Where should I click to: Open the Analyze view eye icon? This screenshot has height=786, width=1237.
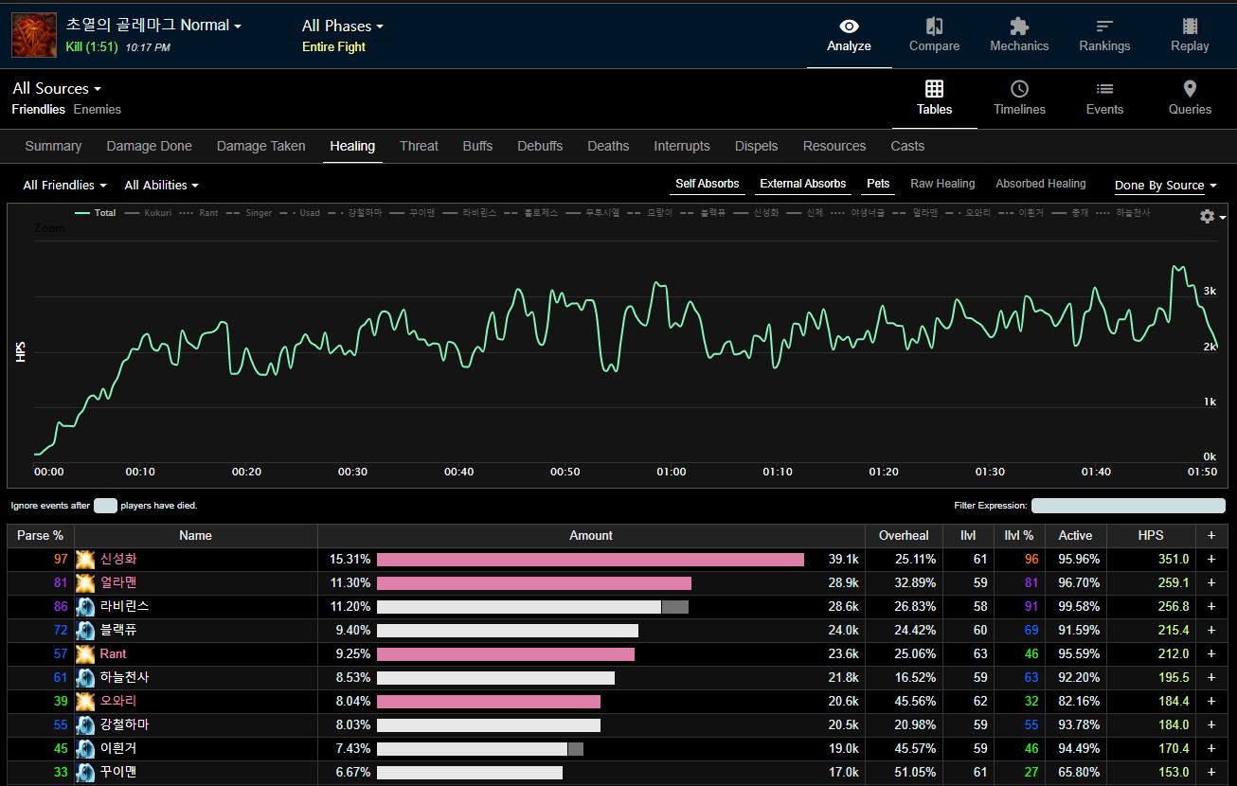(x=849, y=27)
